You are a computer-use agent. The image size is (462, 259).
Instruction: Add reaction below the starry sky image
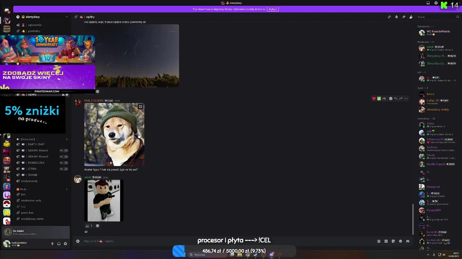pyautogui.click(x=97, y=91)
